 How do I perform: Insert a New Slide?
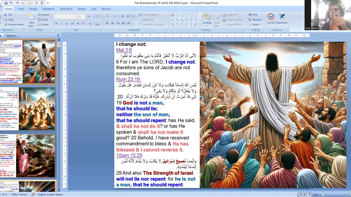click(32, 20)
